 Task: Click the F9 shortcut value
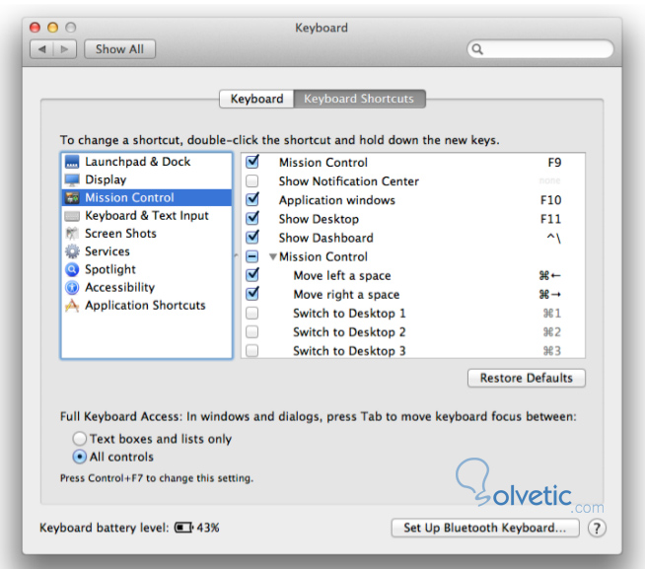(x=554, y=163)
